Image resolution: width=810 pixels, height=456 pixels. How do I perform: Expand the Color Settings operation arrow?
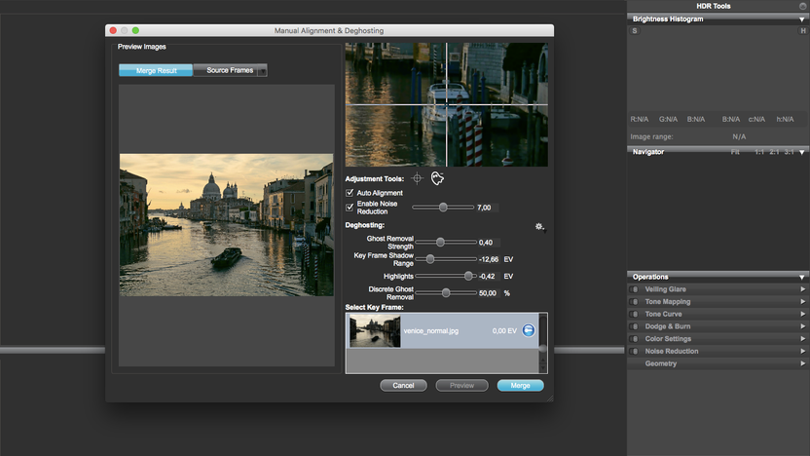pyautogui.click(x=803, y=339)
